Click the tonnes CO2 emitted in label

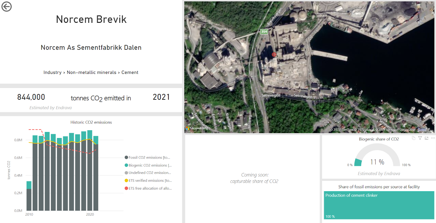(101, 98)
